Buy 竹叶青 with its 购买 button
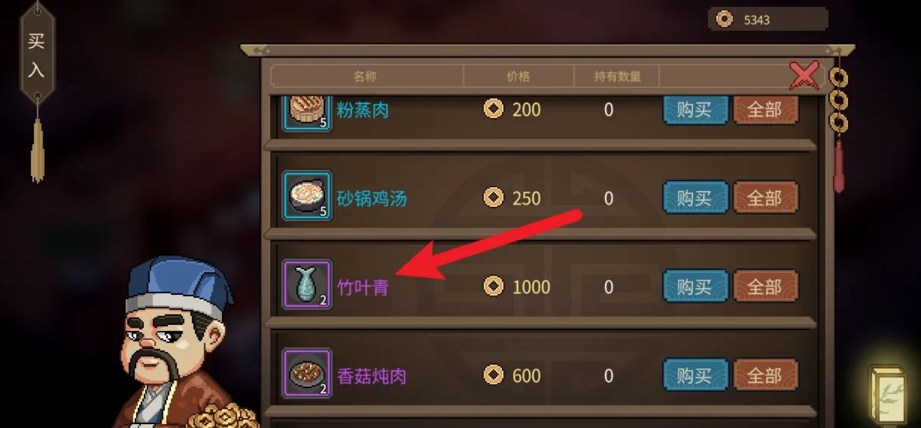Viewport: 921px width, 428px height. pos(695,286)
